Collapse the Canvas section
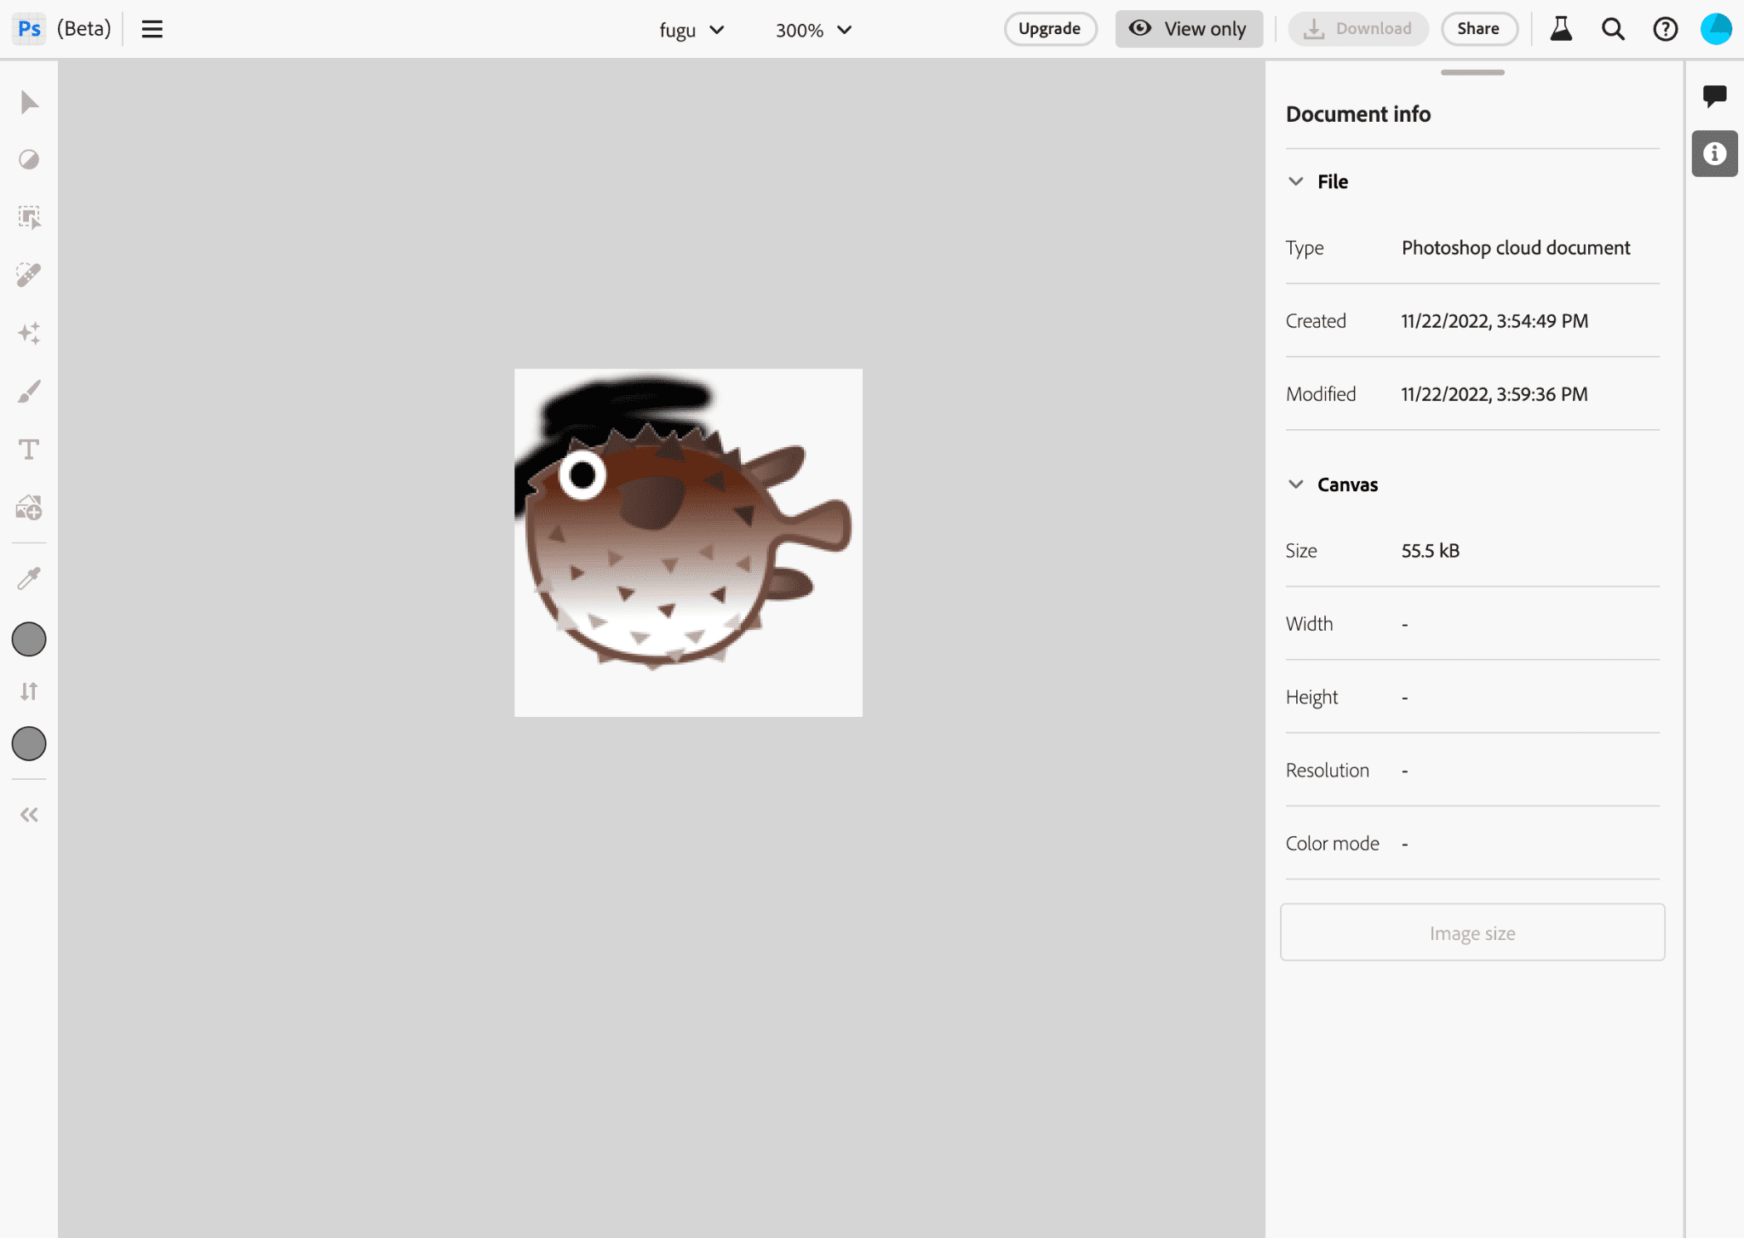The image size is (1744, 1238). click(1295, 482)
